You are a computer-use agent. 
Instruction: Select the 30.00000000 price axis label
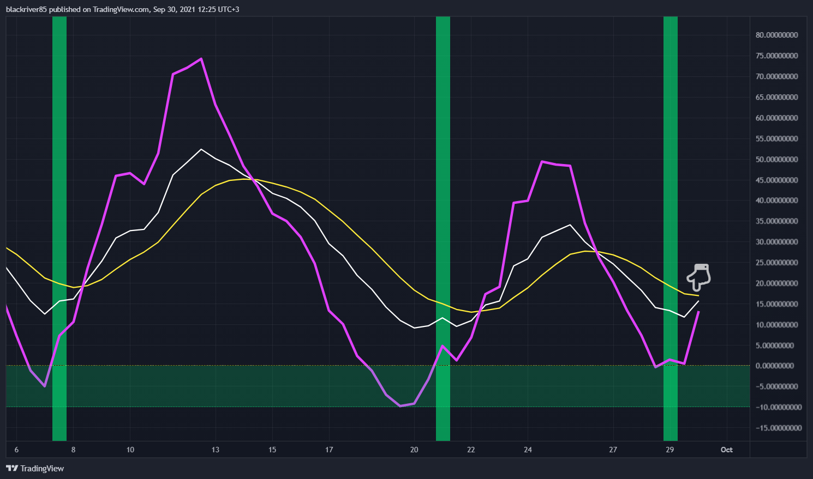coord(776,241)
